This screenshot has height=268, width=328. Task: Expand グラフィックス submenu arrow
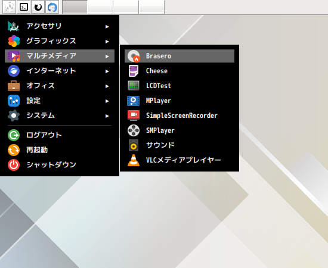click(x=107, y=41)
